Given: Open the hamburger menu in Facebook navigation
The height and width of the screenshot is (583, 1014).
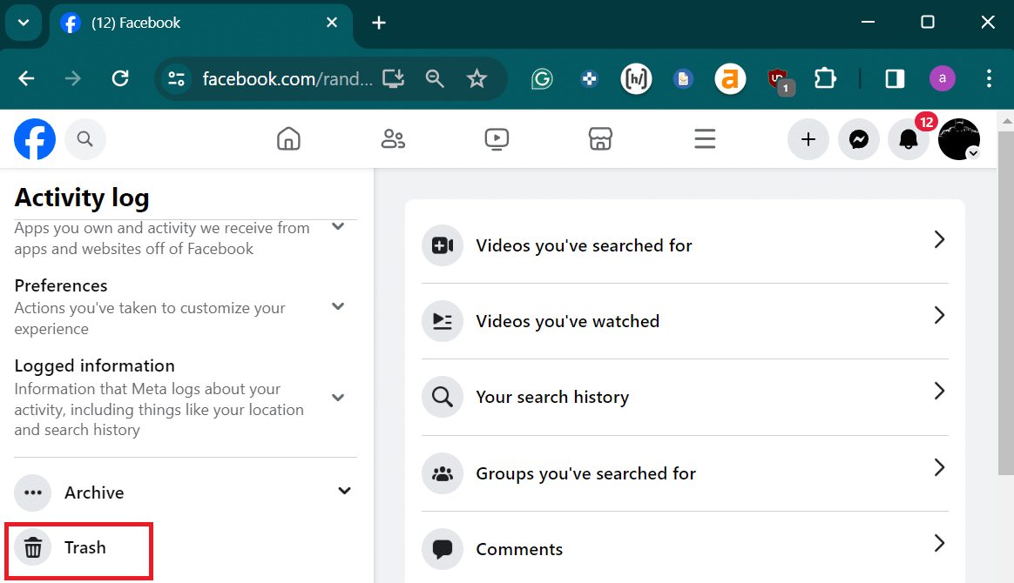Looking at the screenshot, I should [705, 139].
